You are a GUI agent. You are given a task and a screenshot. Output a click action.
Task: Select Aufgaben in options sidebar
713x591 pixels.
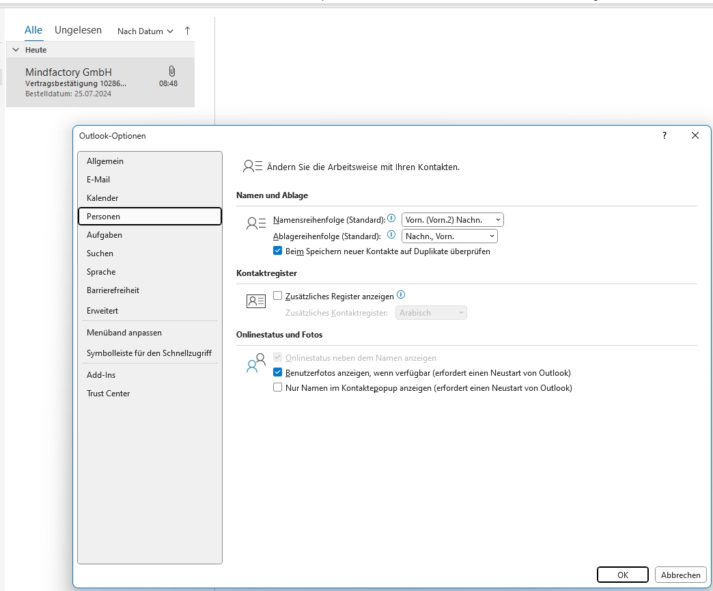(150, 235)
